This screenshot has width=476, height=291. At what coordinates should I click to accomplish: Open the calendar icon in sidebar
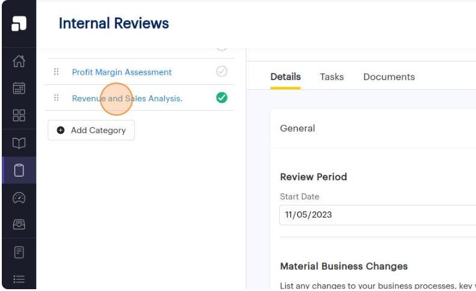coord(19,88)
